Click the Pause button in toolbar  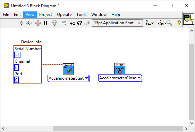45,23
